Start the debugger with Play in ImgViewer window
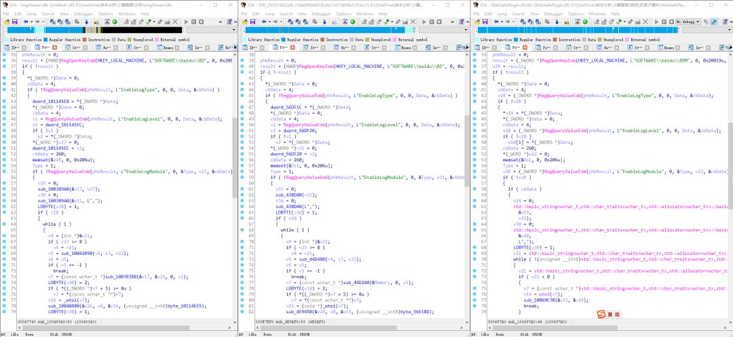This screenshot has height=337, width=733. click(186, 22)
